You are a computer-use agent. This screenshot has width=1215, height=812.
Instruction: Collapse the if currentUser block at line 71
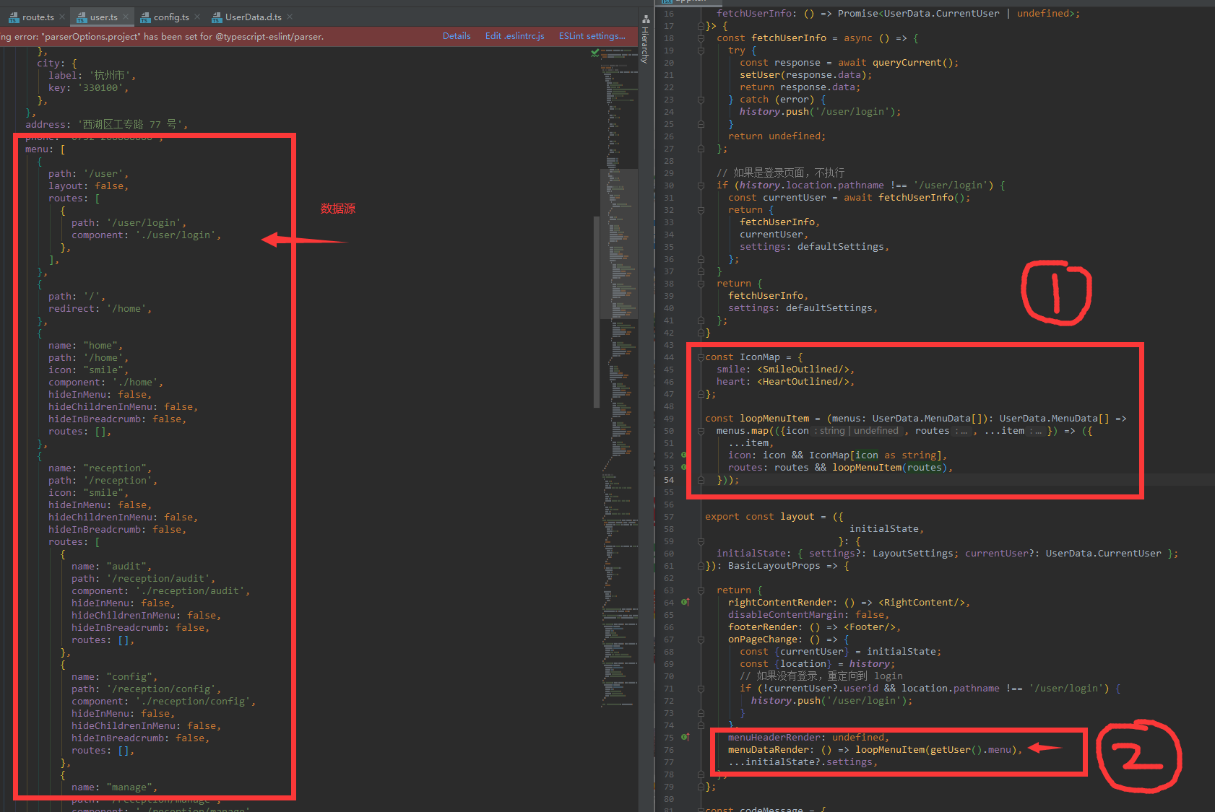click(x=701, y=689)
